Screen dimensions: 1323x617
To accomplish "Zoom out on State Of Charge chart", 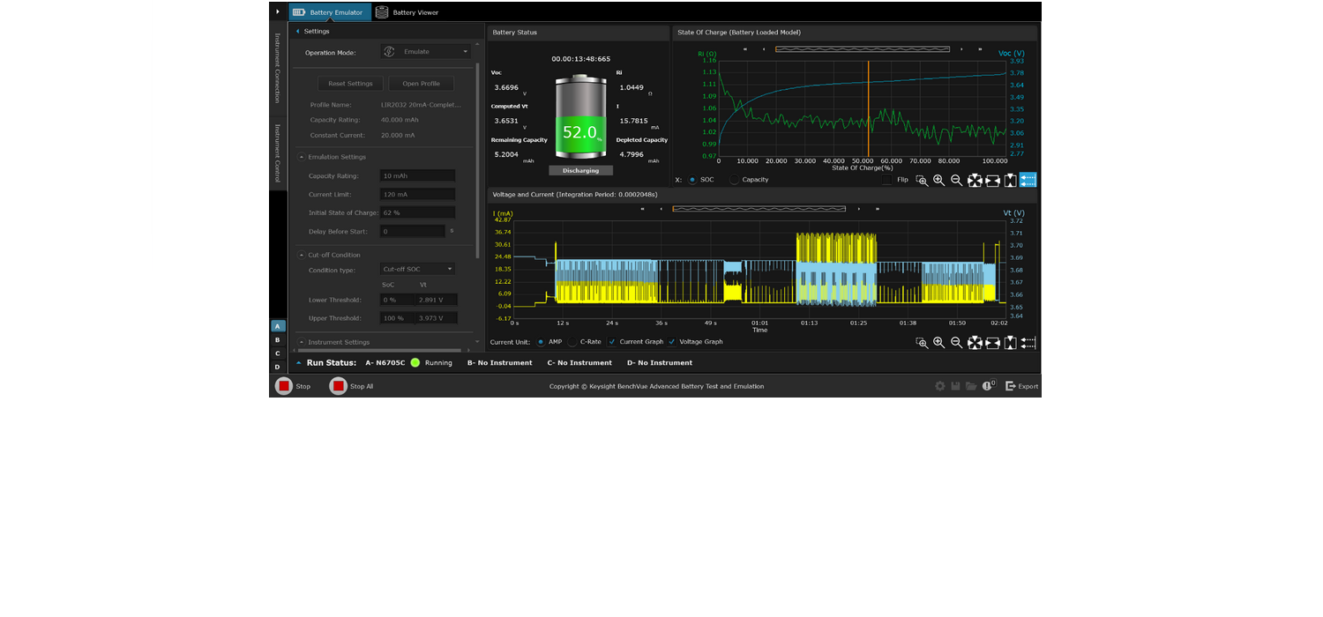I will pyautogui.click(x=956, y=180).
